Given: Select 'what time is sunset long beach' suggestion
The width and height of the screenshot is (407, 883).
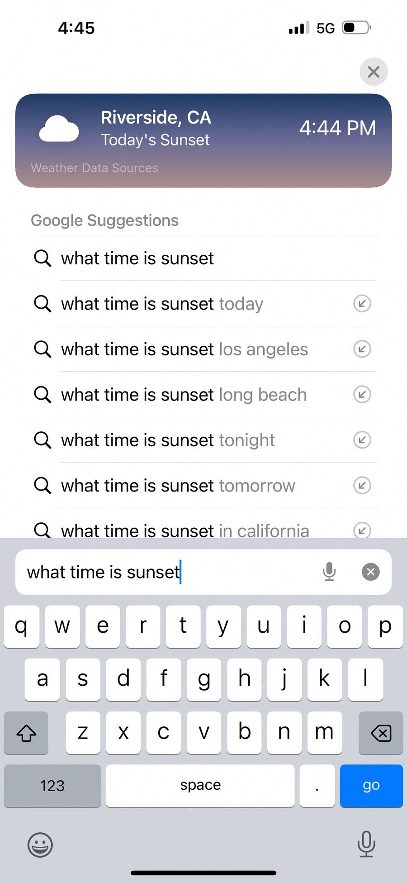Looking at the screenshot, I should (184, 395).
